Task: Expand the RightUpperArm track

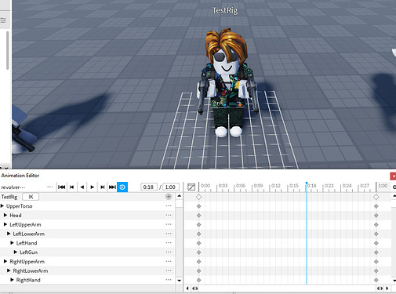Action: (x=5, y=261)
